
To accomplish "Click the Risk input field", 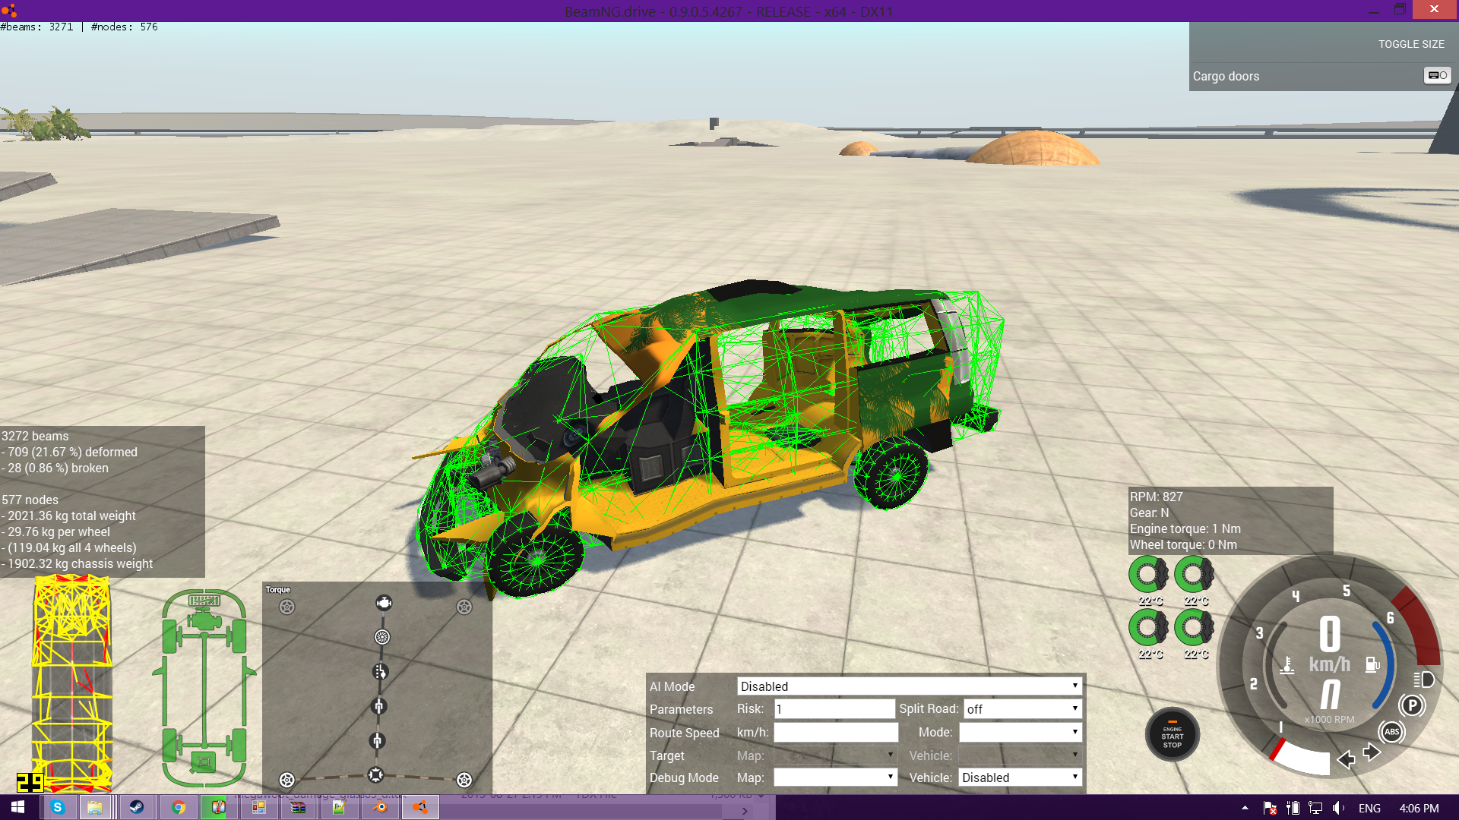I will (834, 709).
